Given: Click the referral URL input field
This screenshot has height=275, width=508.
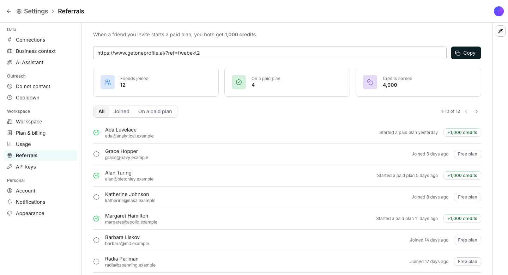Looking at the screenshot, I should point(270,53).
